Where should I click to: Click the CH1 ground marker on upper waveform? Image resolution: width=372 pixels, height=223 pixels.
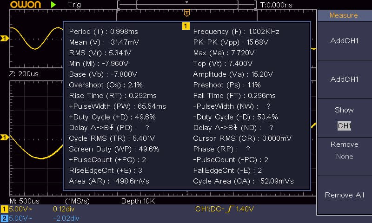pyautogui.click(x=4, y=38)
